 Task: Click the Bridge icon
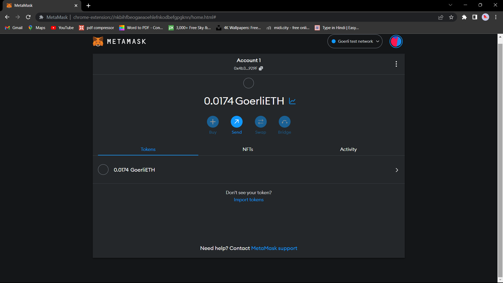285,122
